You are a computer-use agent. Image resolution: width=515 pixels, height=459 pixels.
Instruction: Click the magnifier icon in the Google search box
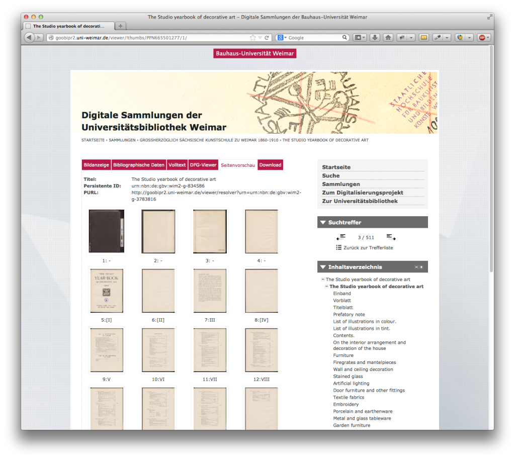[x=344, y=37]
